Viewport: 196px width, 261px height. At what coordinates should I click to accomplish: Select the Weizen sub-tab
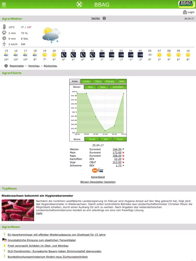(x=77, y=87)
